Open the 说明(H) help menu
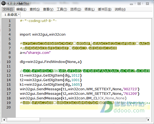 point(120,9)
